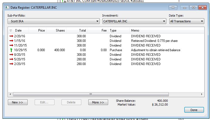Click the scrollbar left arrow
This screenshot has width=210, height=120.
pyautogui.click(x=11, y=94)
